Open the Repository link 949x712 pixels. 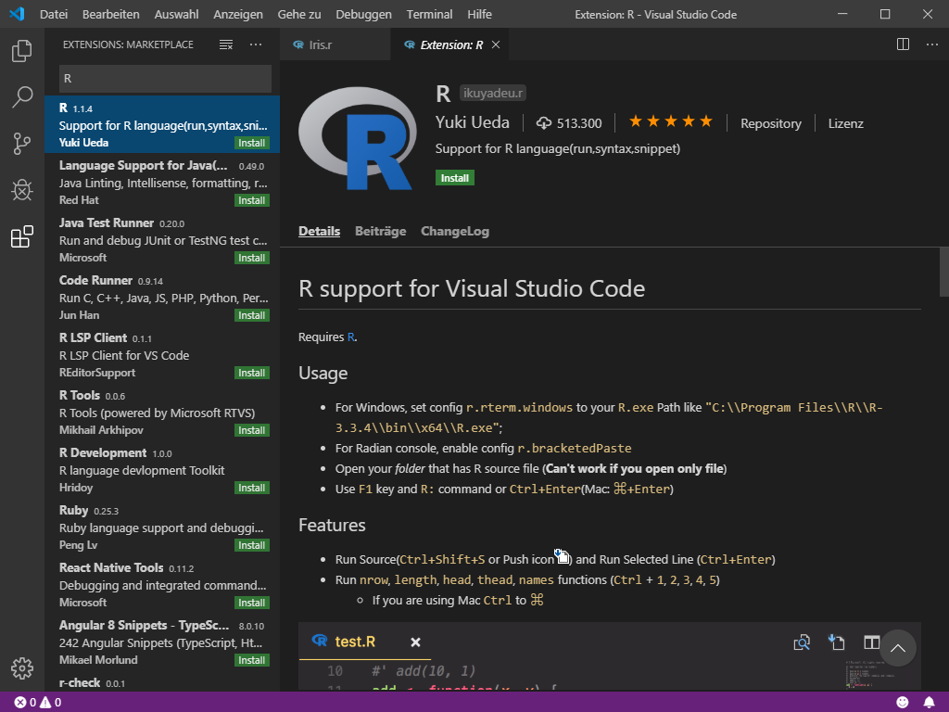click(770, 123)
